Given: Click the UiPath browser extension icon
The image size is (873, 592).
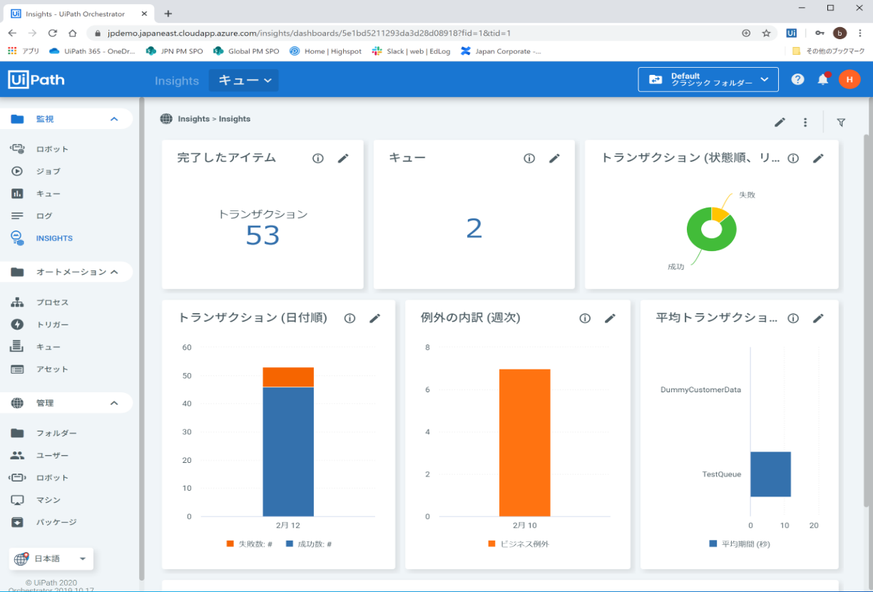Looking at the screenshot, I should pyautogui.click(x=792, y=33).
